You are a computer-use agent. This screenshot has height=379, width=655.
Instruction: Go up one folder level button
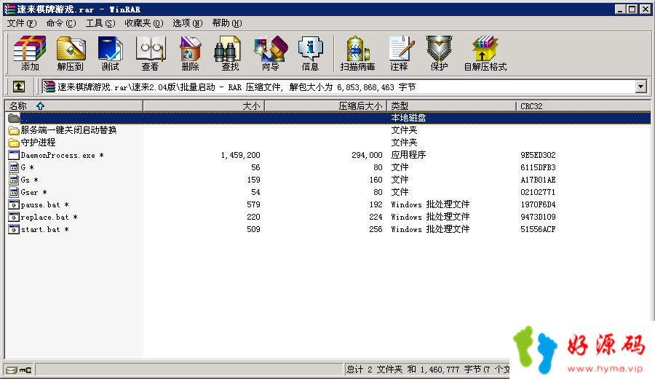pyautogui.click(x=18, y=87)
